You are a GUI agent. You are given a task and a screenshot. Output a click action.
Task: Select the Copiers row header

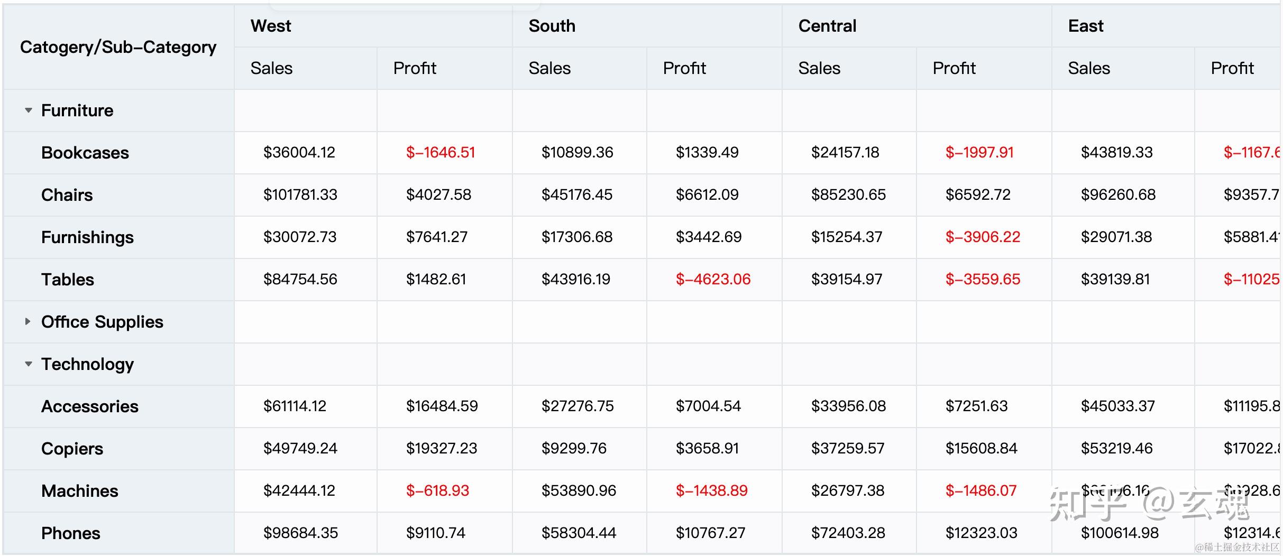coord(72,449)
